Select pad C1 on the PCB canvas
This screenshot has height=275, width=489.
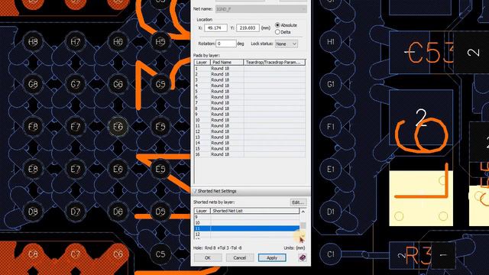point(331,254)
